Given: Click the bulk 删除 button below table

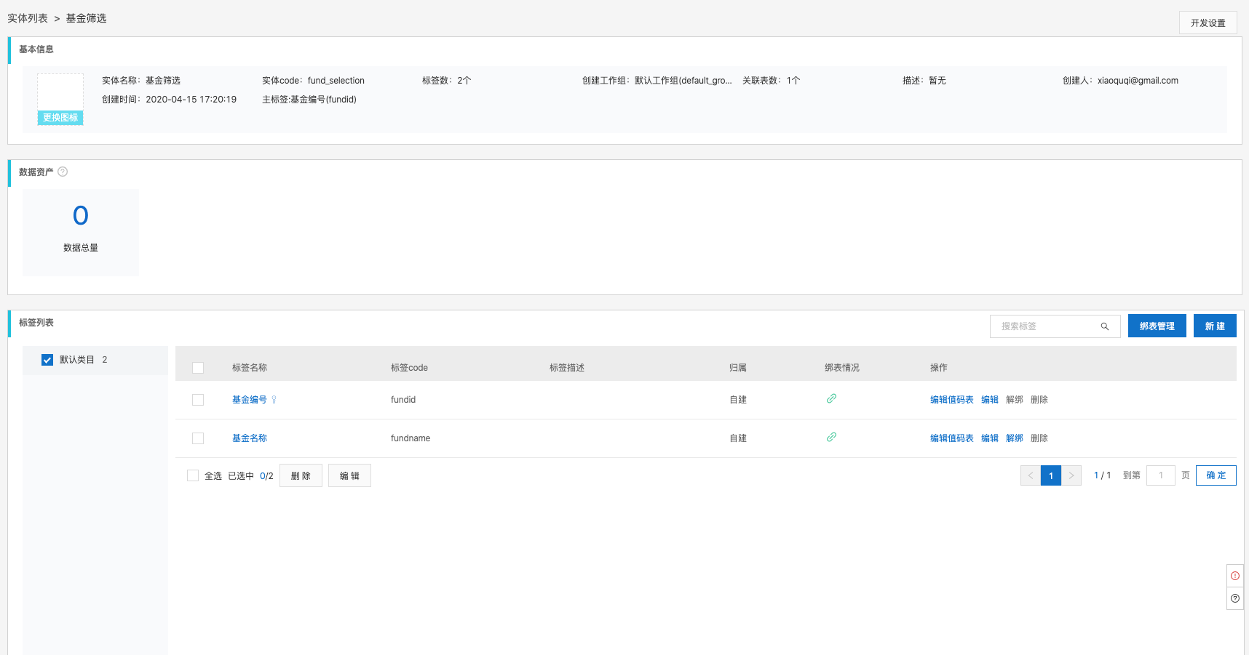Looking at the screenshot, I should (x=301, y=475).
